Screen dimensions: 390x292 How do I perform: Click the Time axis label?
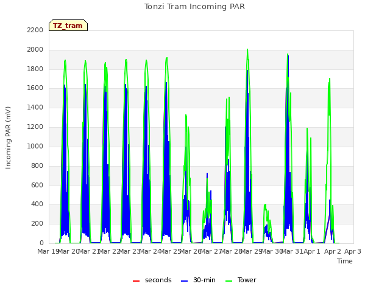click(345, 261)
